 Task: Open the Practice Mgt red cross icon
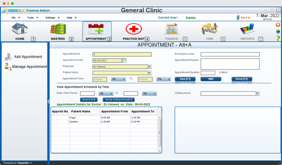pos(134,29)
